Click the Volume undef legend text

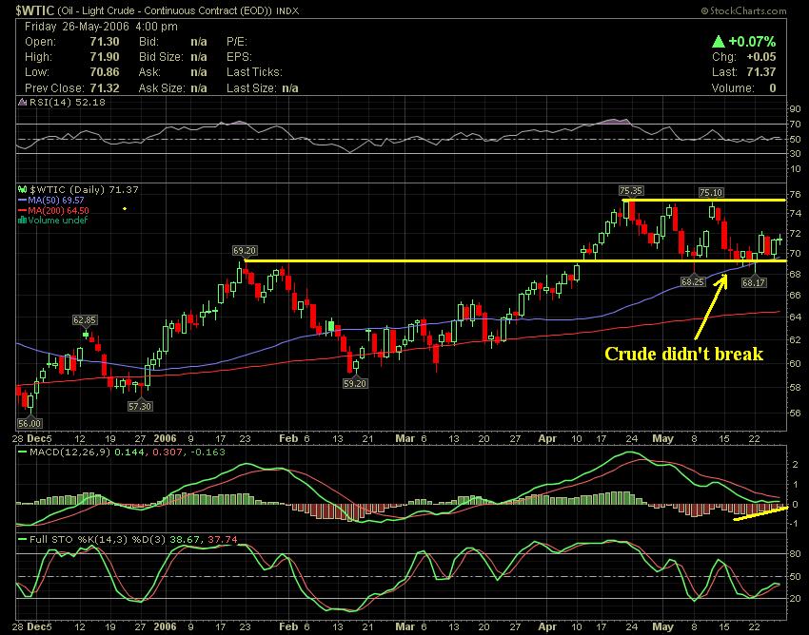[58, 221]
